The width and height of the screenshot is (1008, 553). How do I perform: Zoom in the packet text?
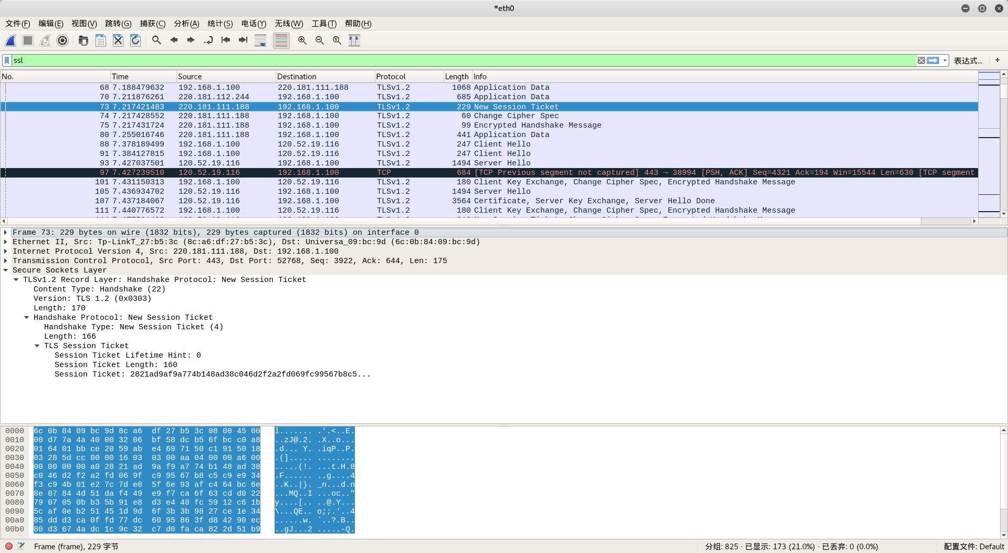click(x=302, y=40)
